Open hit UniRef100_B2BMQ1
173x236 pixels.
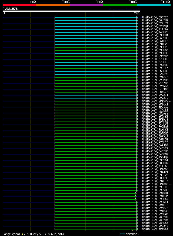155,27
